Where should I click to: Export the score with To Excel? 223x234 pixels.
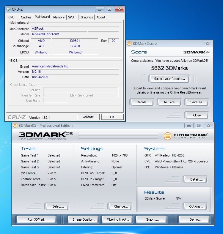[x=169, y=102]
